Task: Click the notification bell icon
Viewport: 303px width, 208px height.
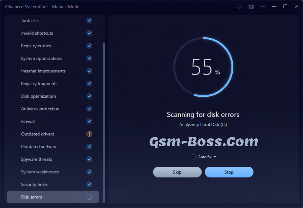Action: (x=240, y=7)
